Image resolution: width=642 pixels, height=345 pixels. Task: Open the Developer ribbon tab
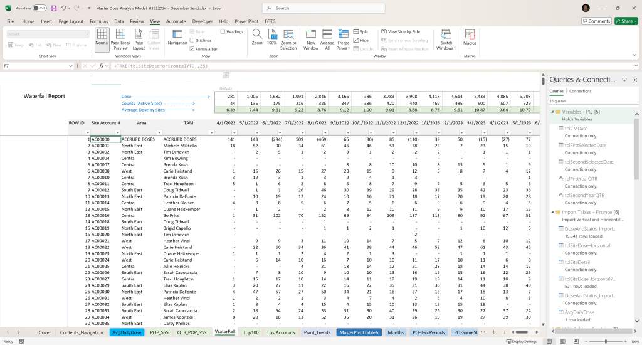pyautogui.click(x=203, y=21)
